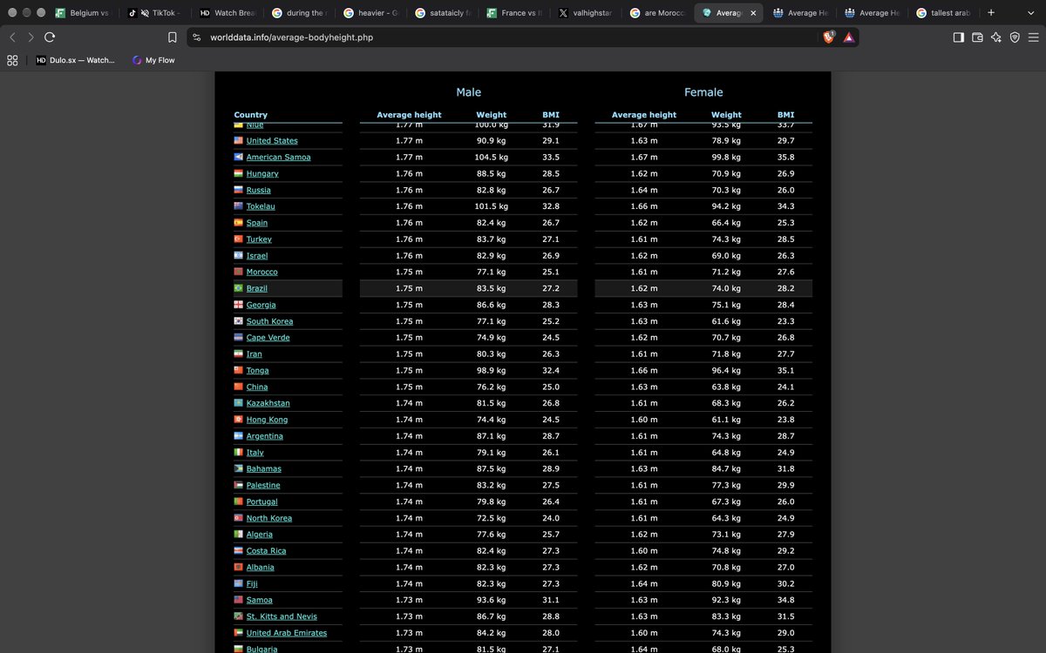This screenshot has width=1046, height=653.
Task: Open the "Dulo.sx — Watch..." bookmark
Action: click(75, 60)
